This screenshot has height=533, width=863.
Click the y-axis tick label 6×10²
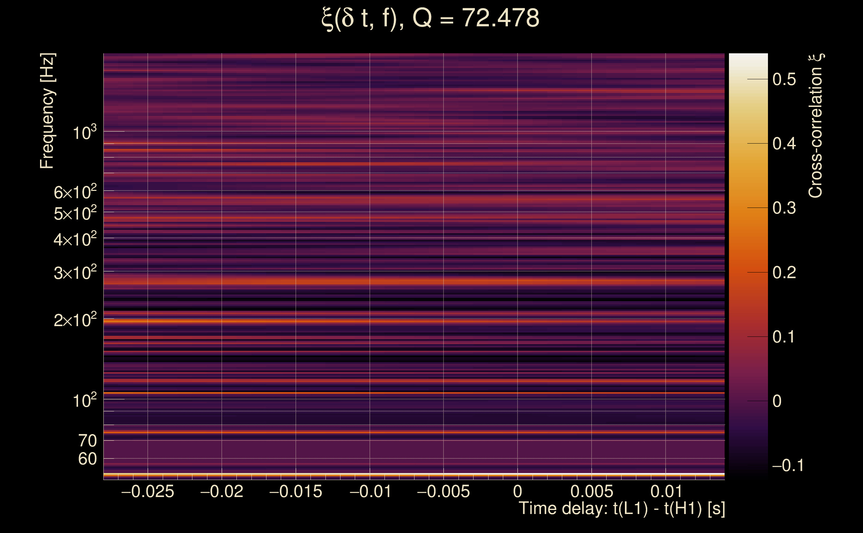pyautogui.click(x=75, y=193)
